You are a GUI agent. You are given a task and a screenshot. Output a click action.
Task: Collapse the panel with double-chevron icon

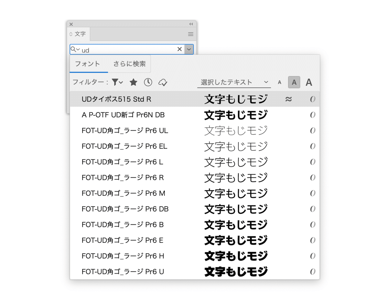coord(191,24)
